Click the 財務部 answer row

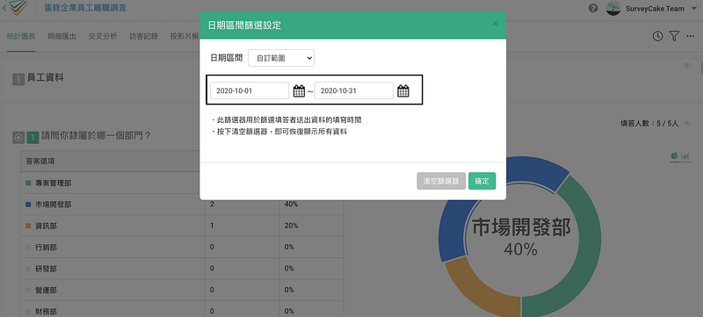coord(182,309)
